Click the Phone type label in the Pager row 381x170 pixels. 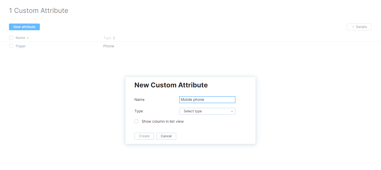coord(109,46)
